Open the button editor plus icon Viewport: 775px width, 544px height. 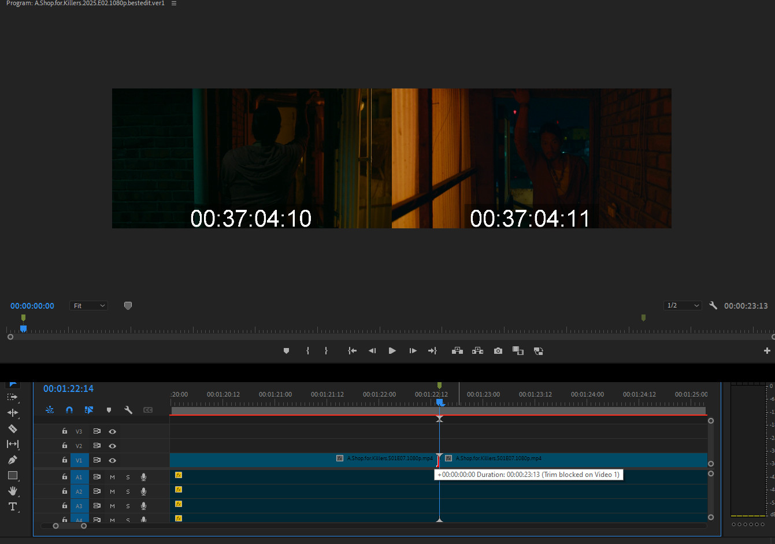767,351
